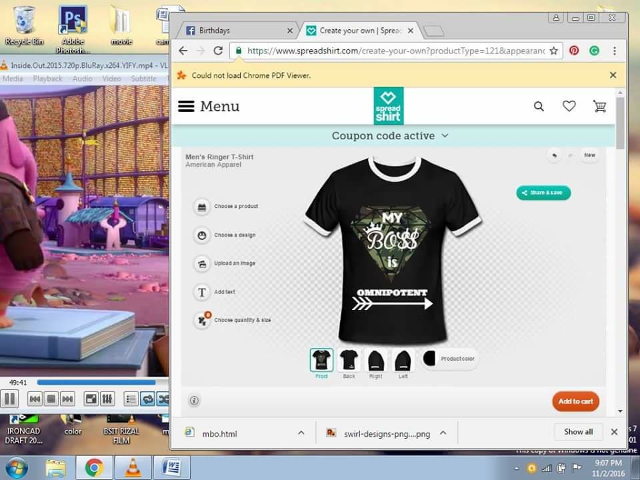Expand Coupon code active chevron

point(445,135)
